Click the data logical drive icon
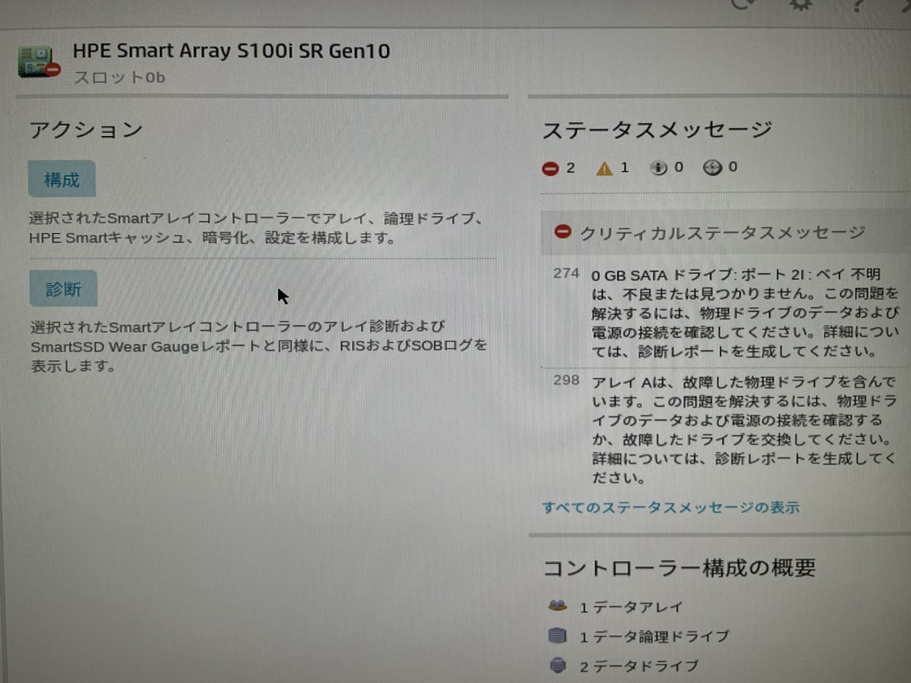 click(x=558, y=636)
